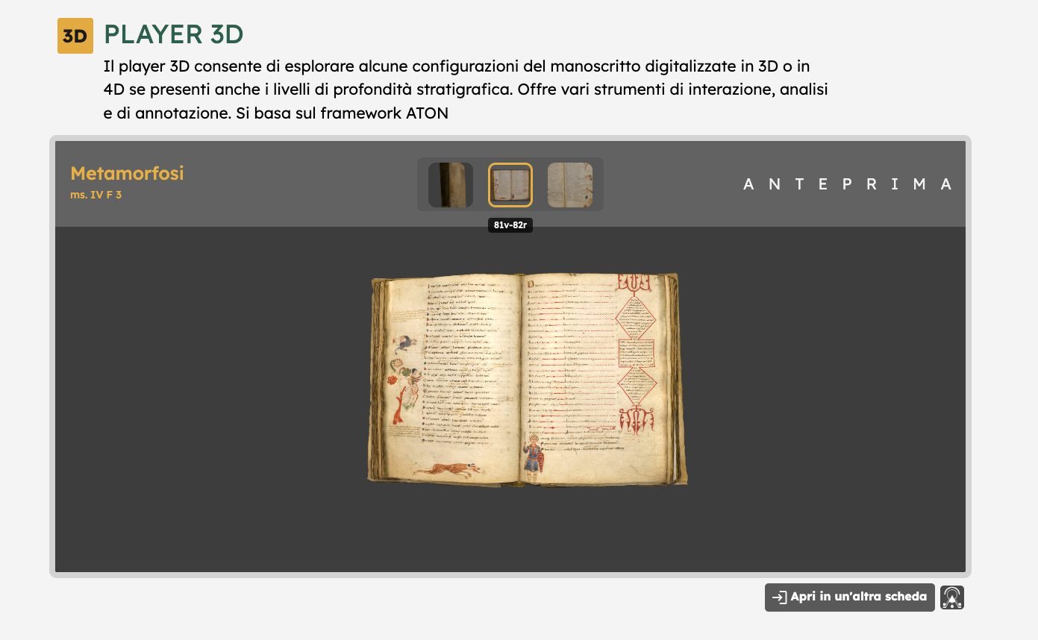Screen dimensions: 1038x640
Task: Select the highlighted open-book thumbnail
Action: 510,185
